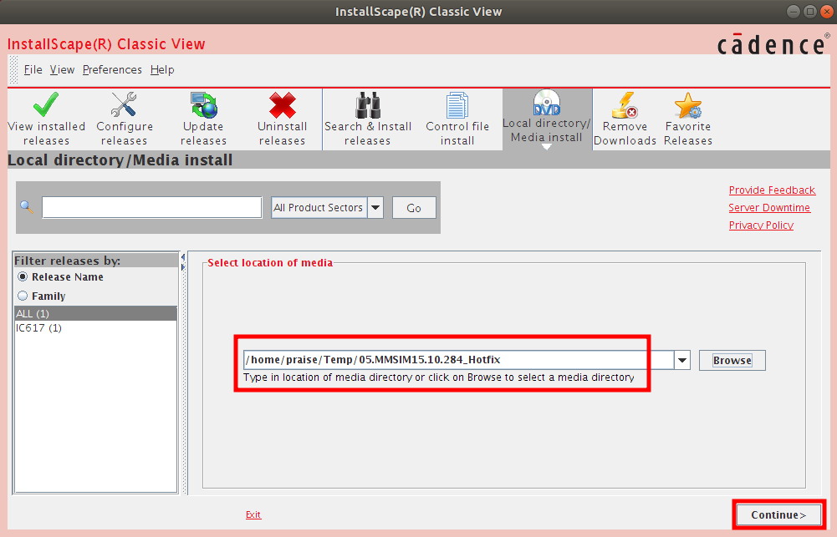Screen dimensions: 837x537
Task: Click the Continue button
Action: pos(778,514)
